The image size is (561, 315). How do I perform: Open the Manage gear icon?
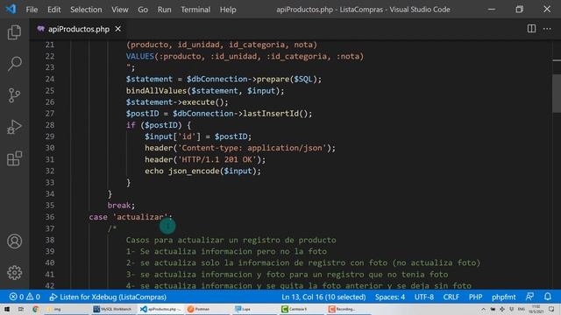(14, 272)
